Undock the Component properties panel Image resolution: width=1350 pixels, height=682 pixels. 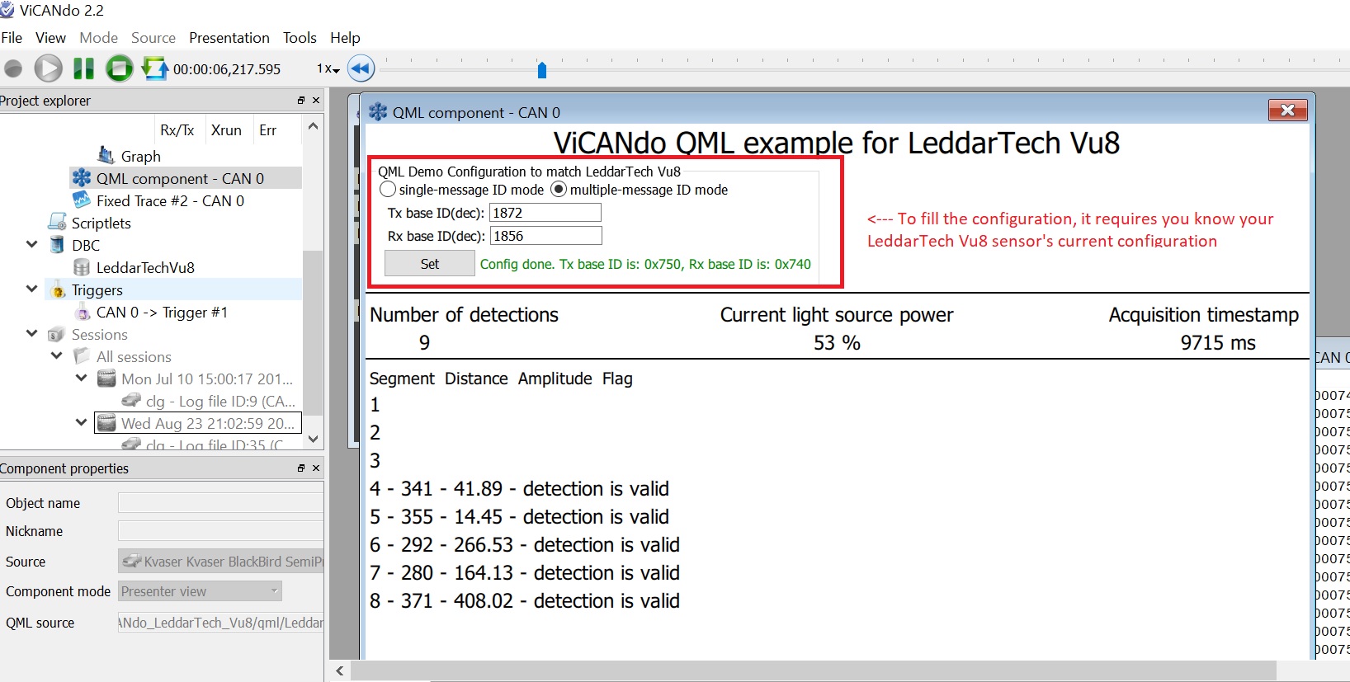click(x=301, y=468)
